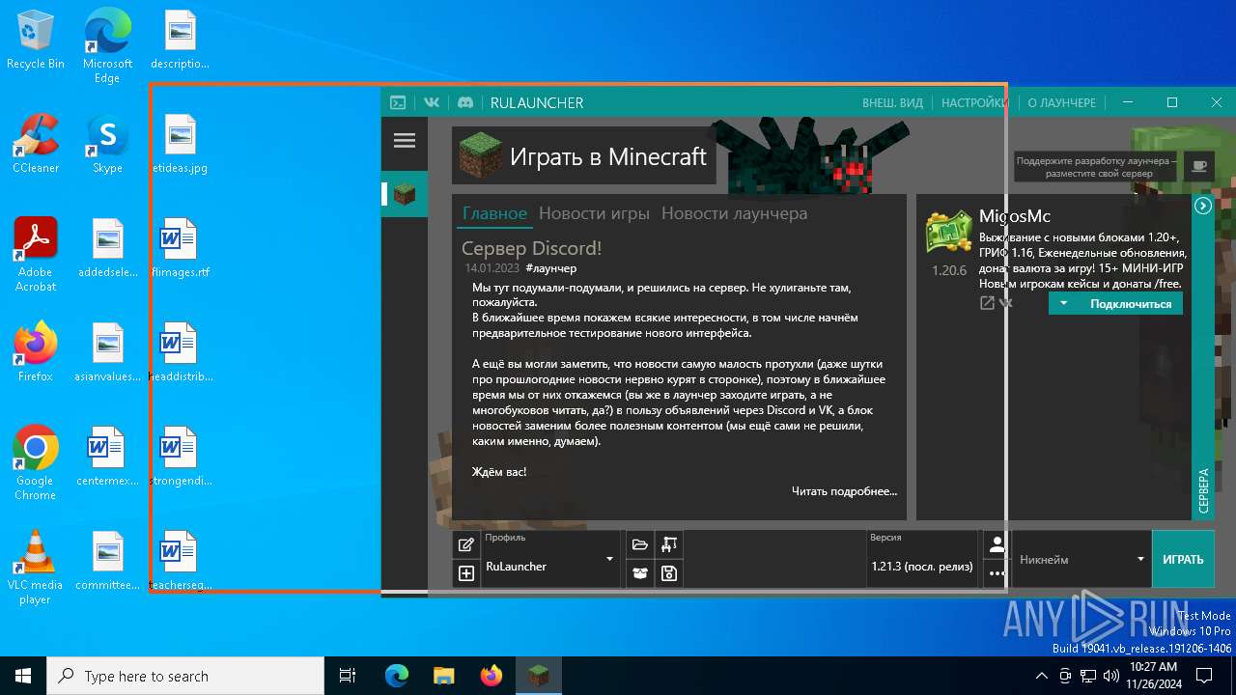
Task: Click the MigosMc server logo thumbnail
Action: coord(948,232)
